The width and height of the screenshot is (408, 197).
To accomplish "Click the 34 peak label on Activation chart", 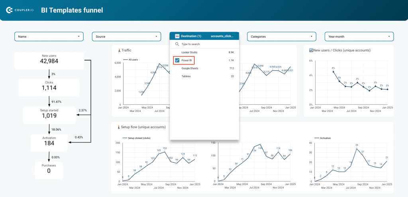I will click(357, 145).
